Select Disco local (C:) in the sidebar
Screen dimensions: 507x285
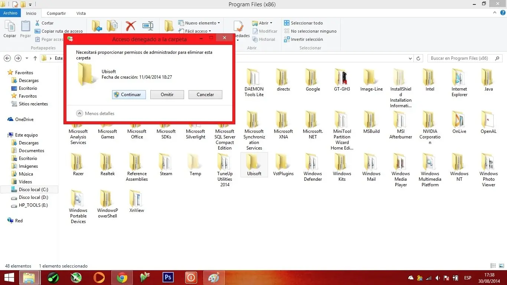(x=29, y=190)
